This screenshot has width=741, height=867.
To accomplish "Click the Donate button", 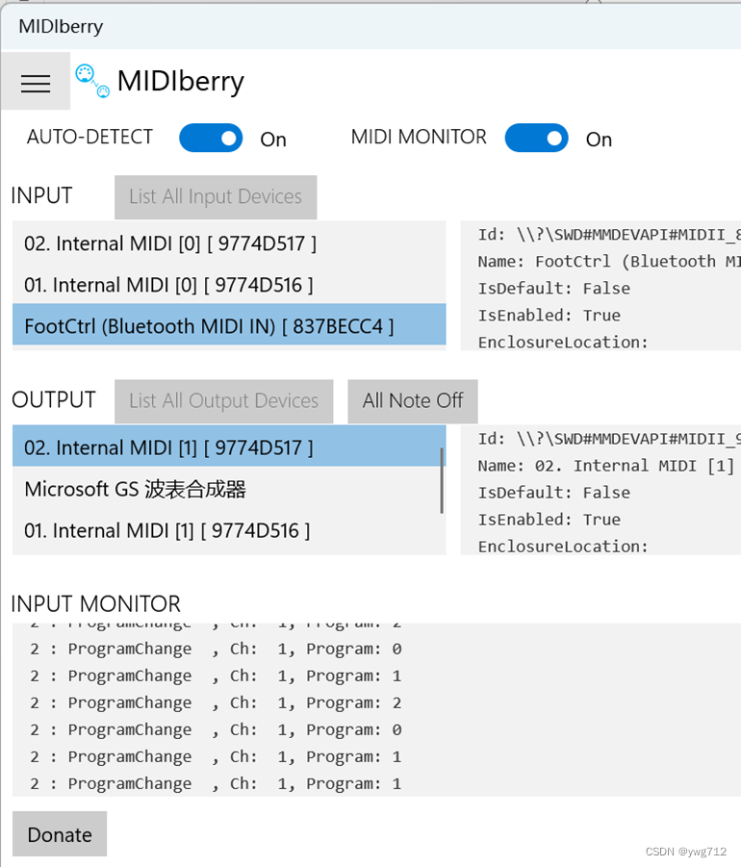I will [x=59, y=833].
